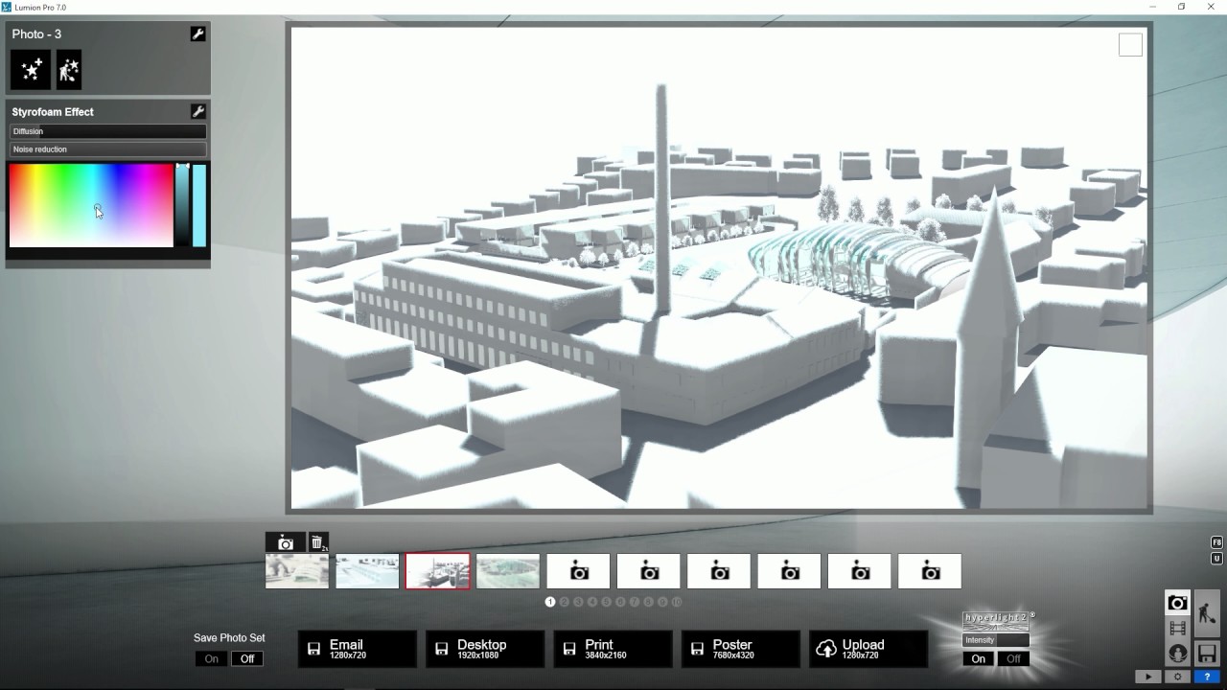Upload 1280x720 image to cloud
The width and height of the screenshot is (1227, 690).
pyautogui.click(x=868, y=649)
